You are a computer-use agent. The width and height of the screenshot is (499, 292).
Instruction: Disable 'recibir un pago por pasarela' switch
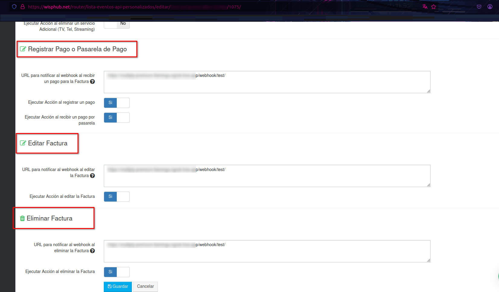click(117, 118)
